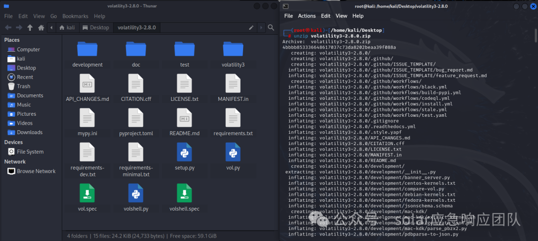Select vol.spec file

pyautogui.click(x=87, y=198)
